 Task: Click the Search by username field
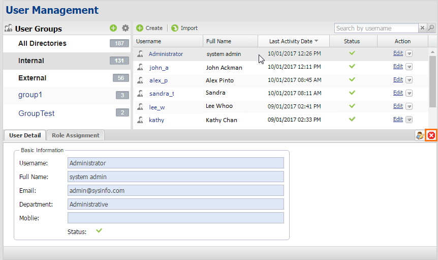pos(376,28)
